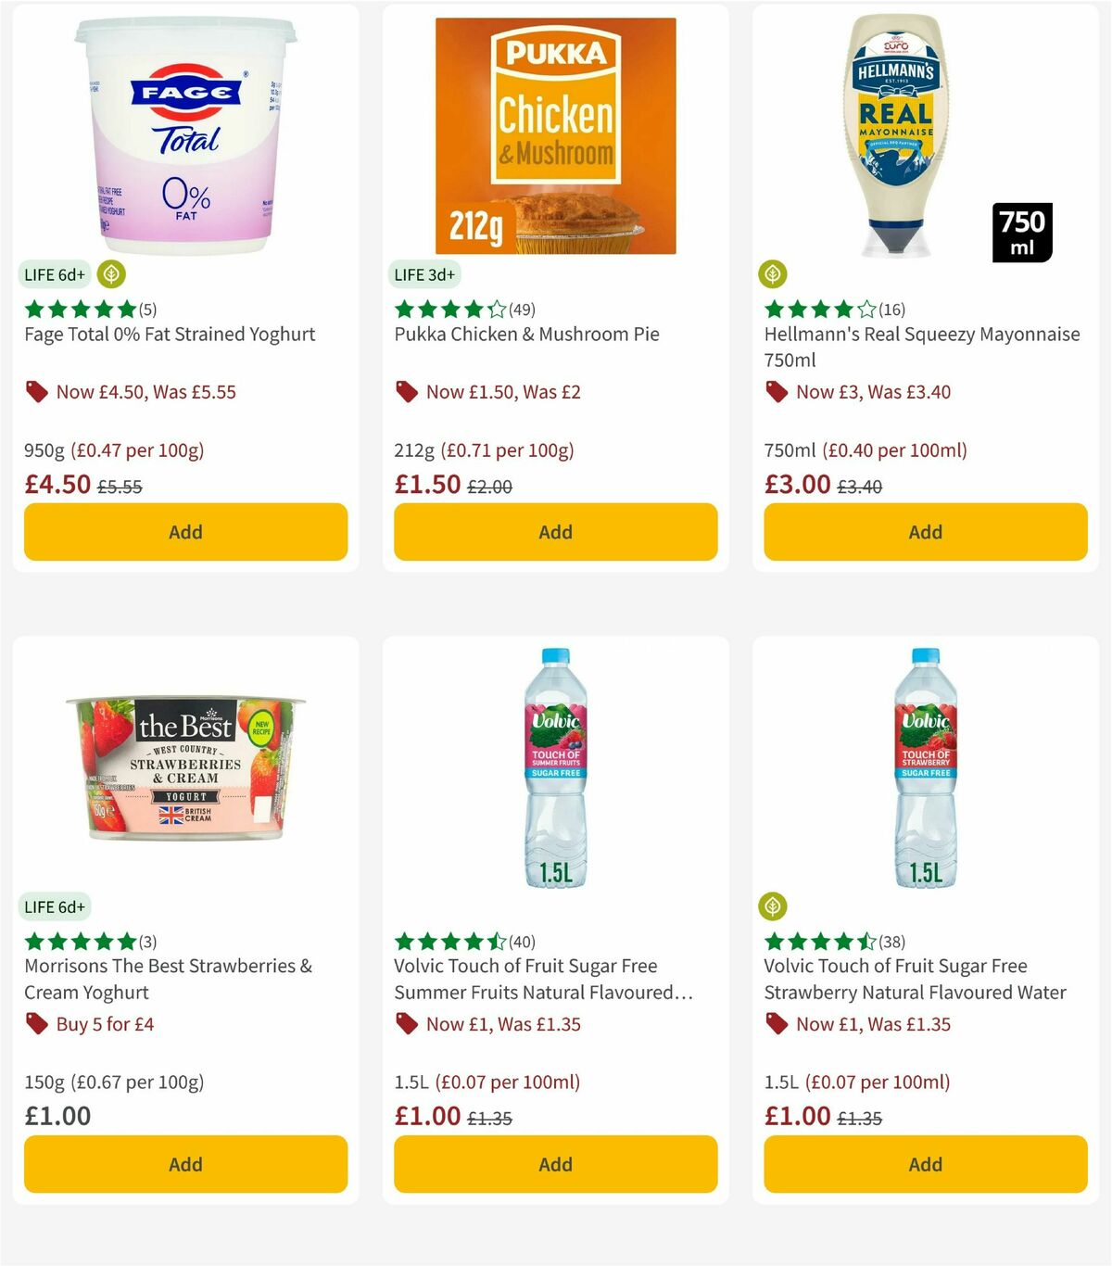Add Volvic Touch of Fruit Strawberry to basket
Screen dimensions: 1112x1266
click(925, 1164)
